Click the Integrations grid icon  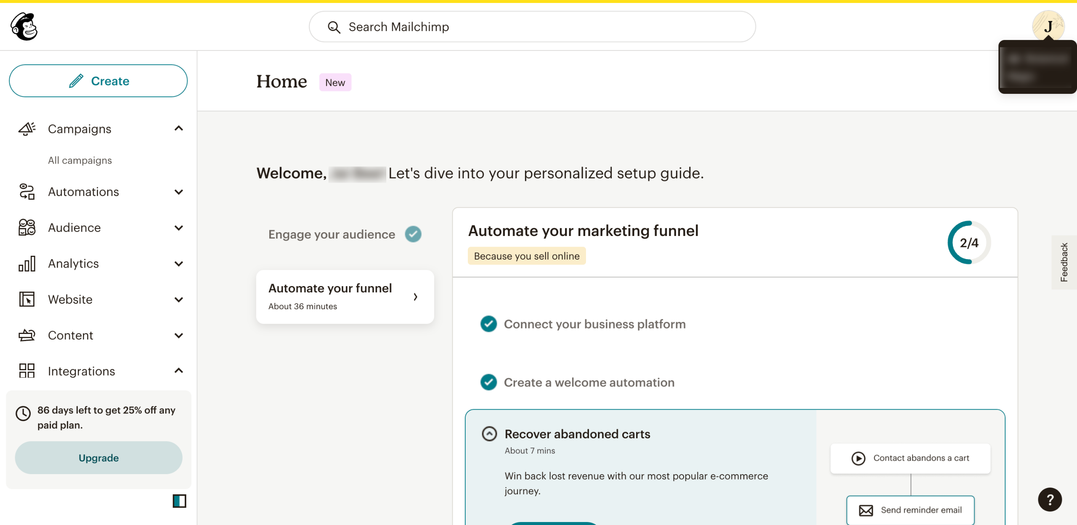[27, 371]
